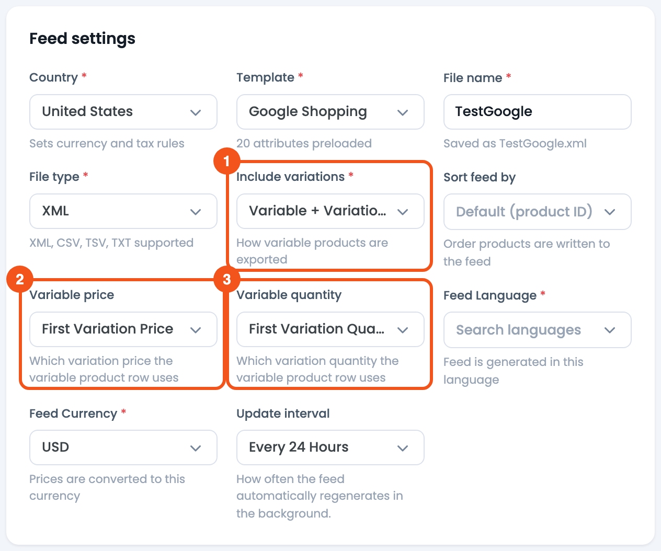The height and width of the screenshot is (551, 661).
Task: Click the chevron arrow in the Template field
Action: point(403,112)
